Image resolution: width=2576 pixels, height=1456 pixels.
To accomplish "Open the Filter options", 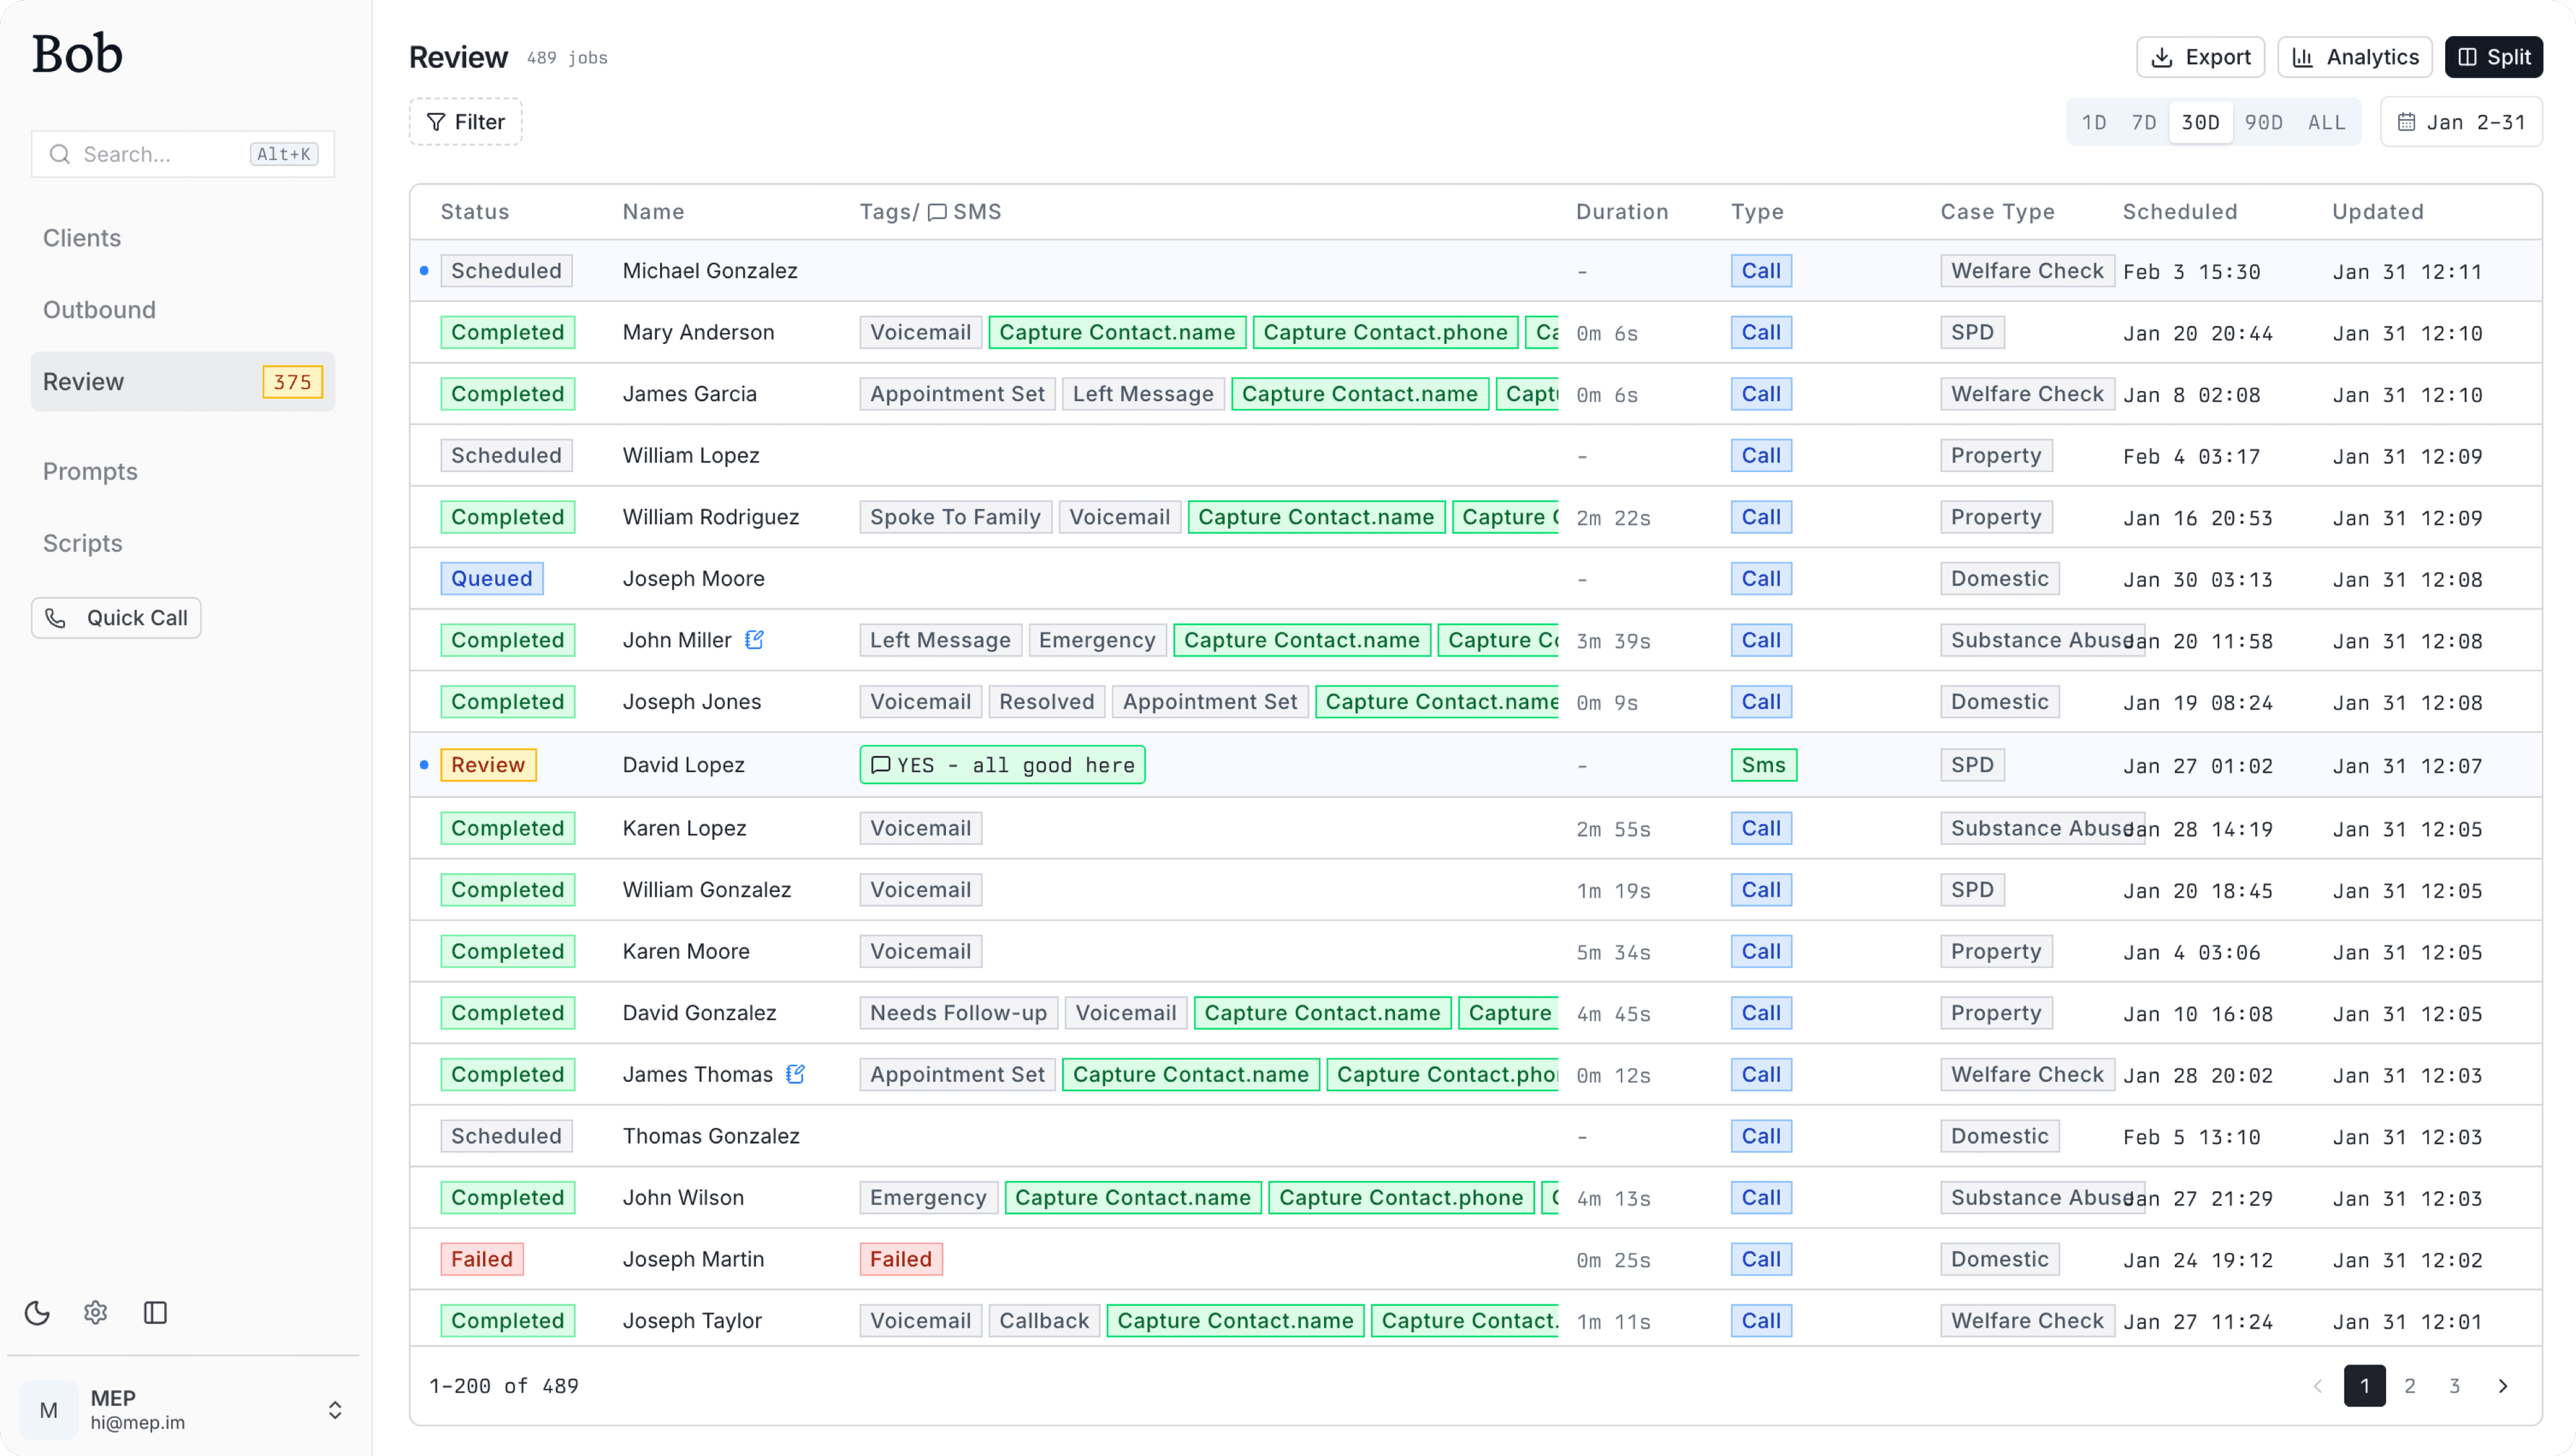I will point(465,122).
